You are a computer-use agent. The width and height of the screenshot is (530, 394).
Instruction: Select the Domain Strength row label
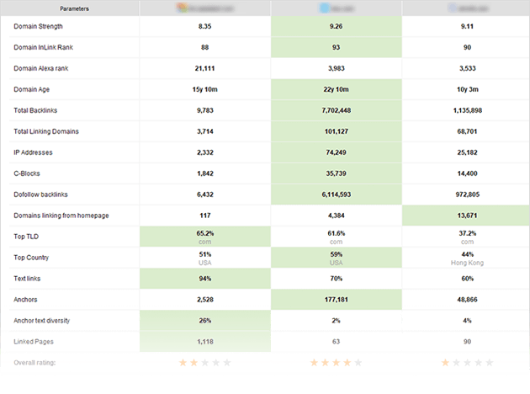pyautogui.click(x=38, y=27)
